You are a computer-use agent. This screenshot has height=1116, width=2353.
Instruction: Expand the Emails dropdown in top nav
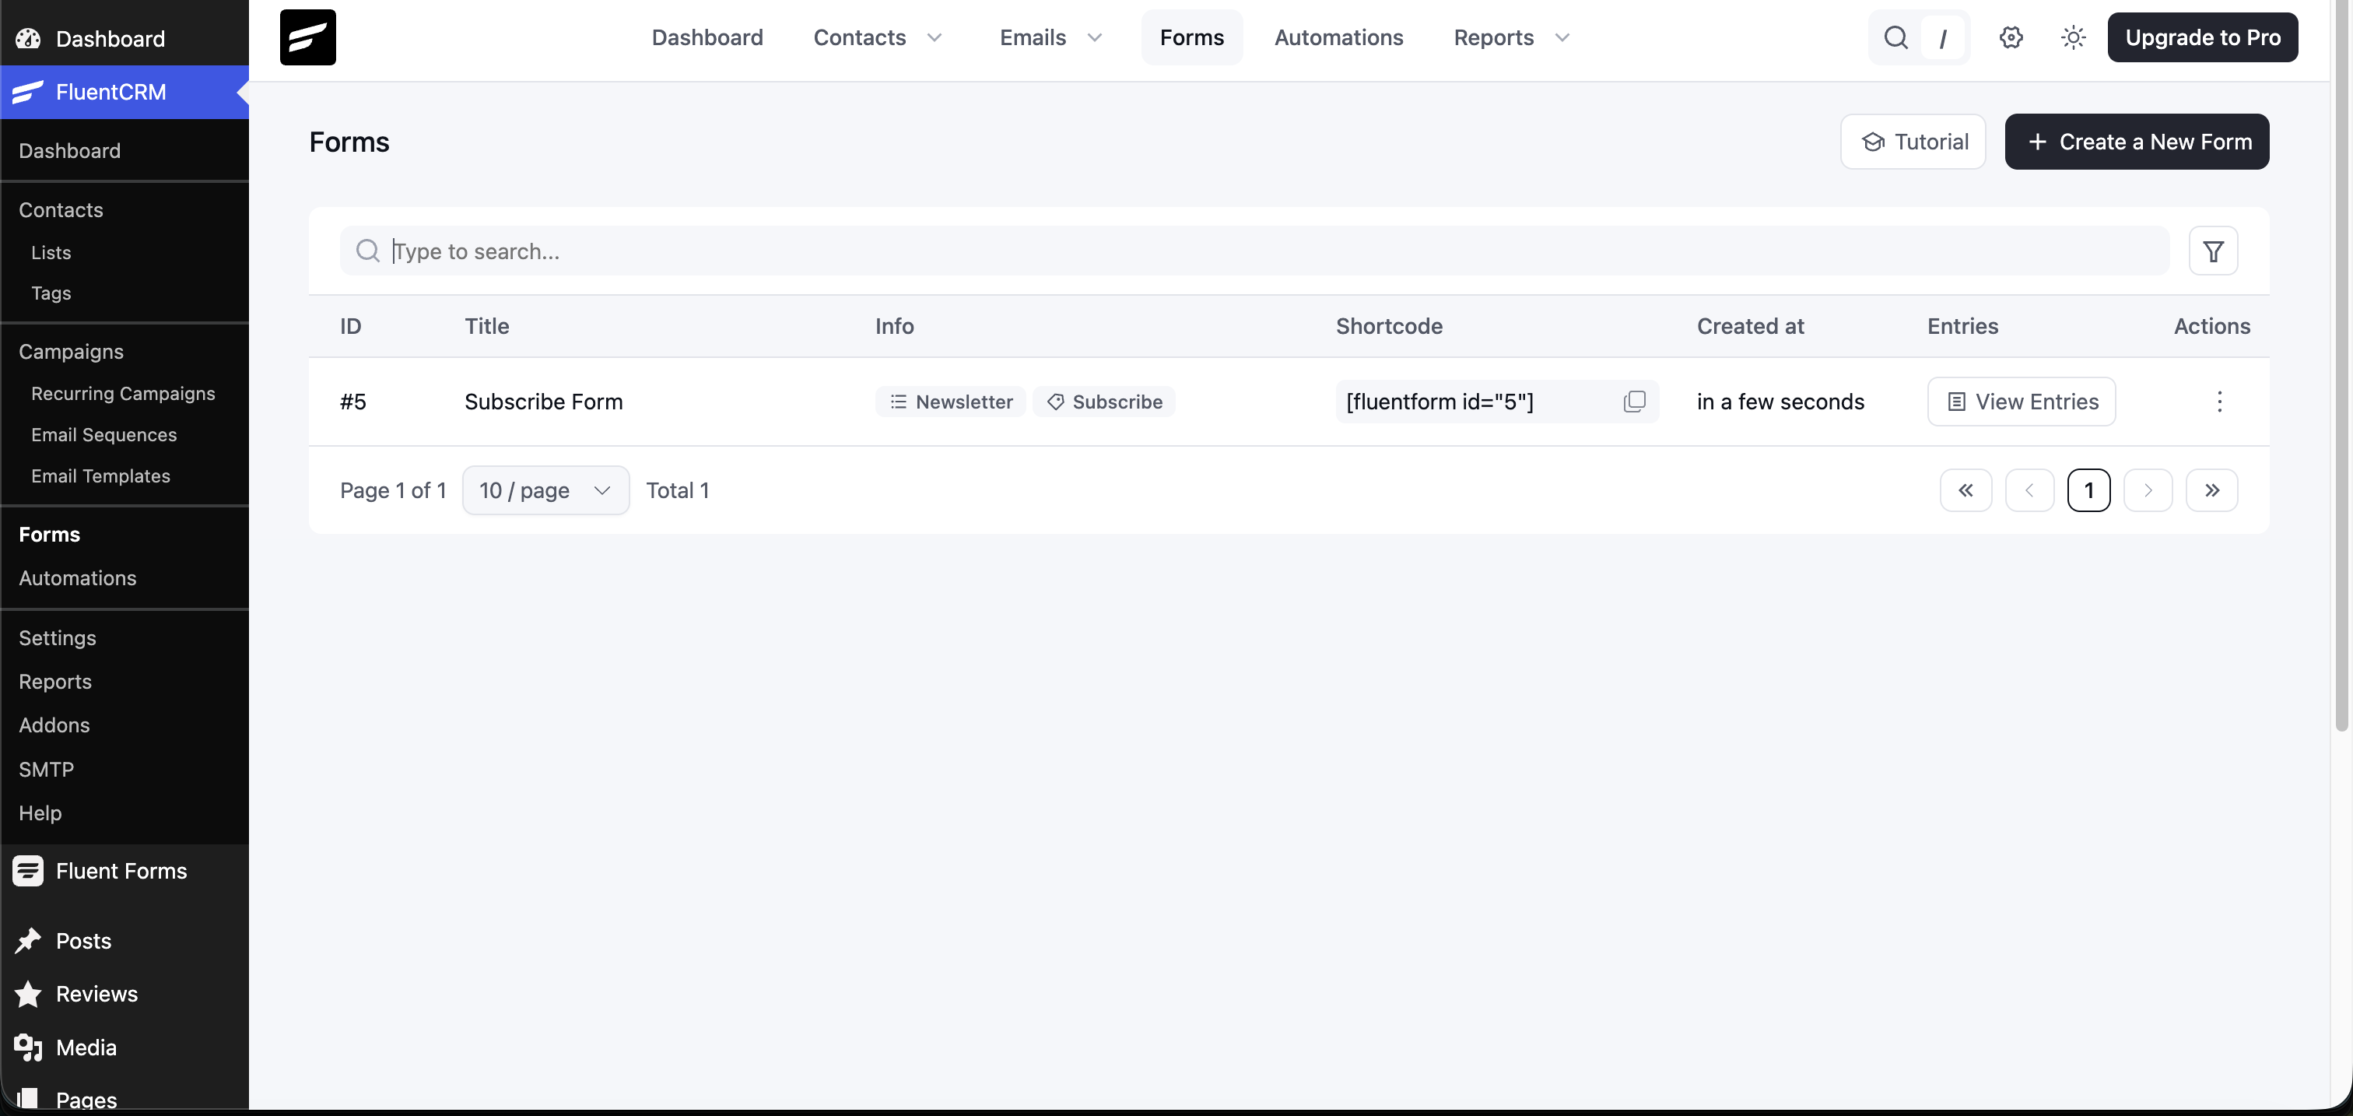[x=1094, y=37]
